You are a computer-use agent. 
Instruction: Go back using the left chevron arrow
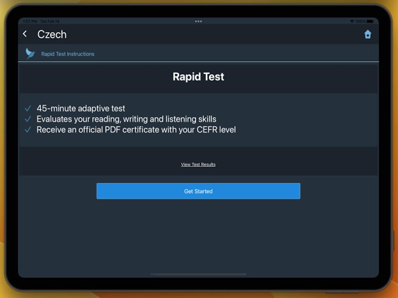point(25,34)
